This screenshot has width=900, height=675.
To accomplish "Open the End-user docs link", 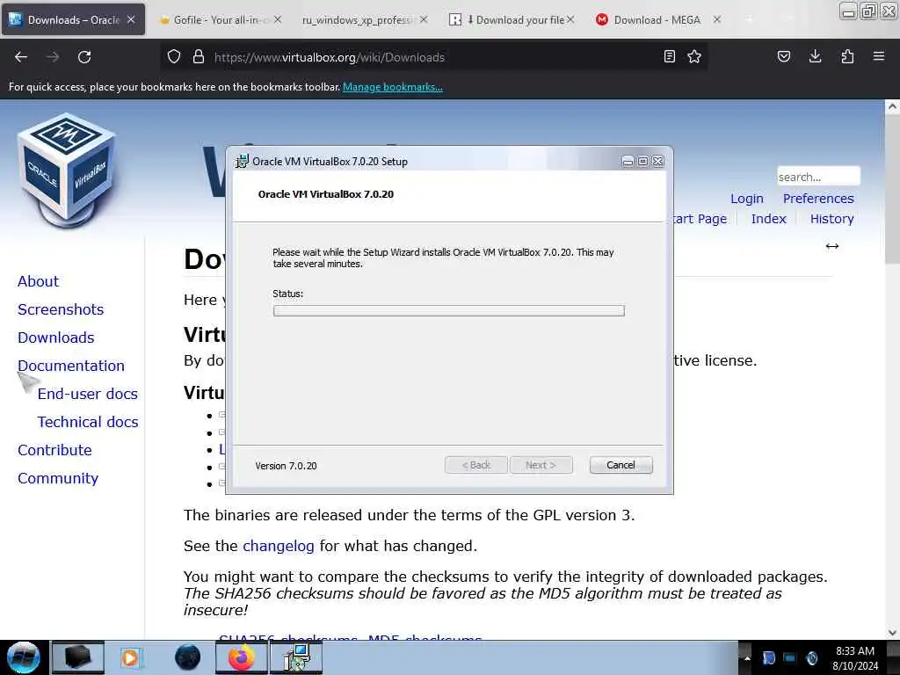I will pos(87,394).
